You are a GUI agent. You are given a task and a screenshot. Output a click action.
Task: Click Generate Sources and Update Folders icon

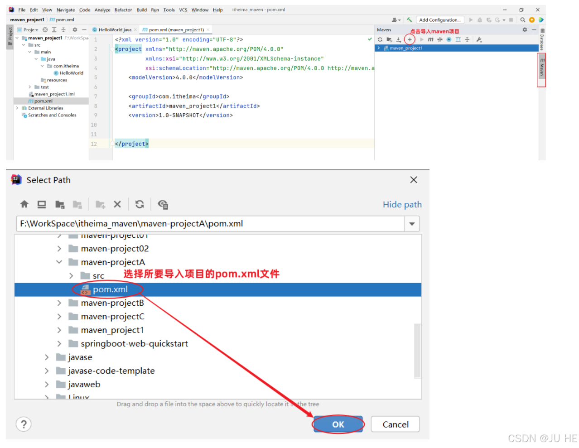coord(389,39)
